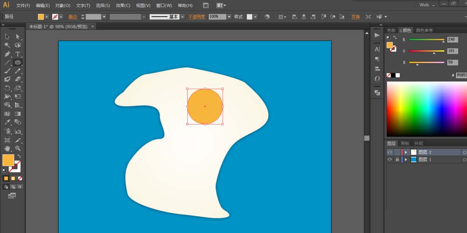Open the opacity 100% dropdown
Image resolution: width=467 pixels, height=233 pixels.
pyautogui.click(x=229, y=17)
